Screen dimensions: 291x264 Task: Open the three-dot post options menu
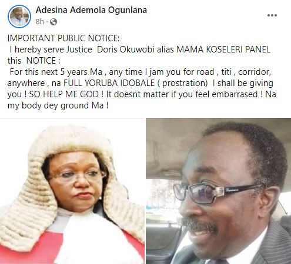click(272, 15)
